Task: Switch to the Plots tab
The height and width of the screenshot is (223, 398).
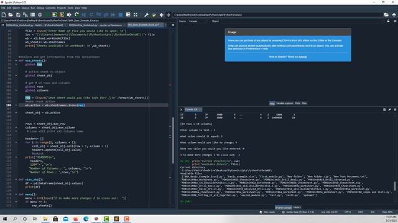Action: point(297,103)
